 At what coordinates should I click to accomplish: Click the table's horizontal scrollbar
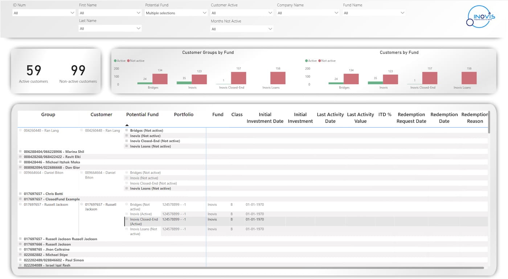point(250,268)
